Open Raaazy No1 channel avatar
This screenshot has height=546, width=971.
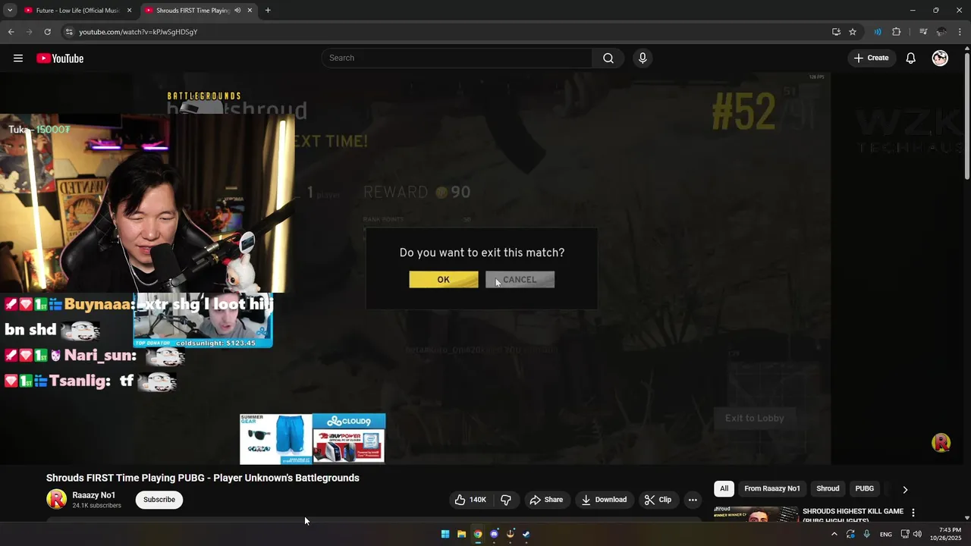(x=56, y=499)
